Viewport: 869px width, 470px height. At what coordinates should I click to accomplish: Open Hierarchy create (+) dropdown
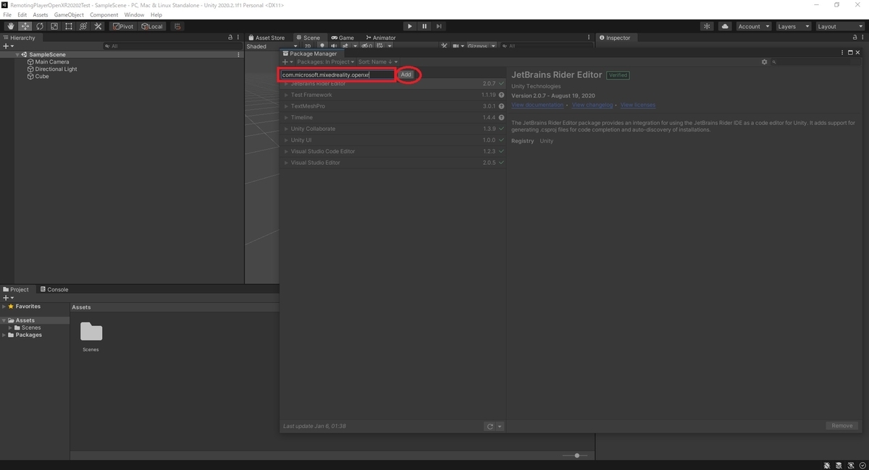pos(8,46)
